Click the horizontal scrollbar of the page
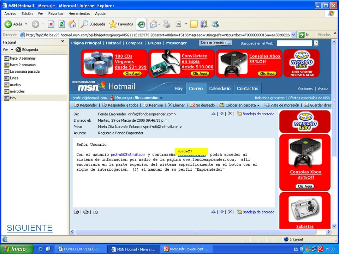This screenshot has width=339, height=254. (196, 232)
